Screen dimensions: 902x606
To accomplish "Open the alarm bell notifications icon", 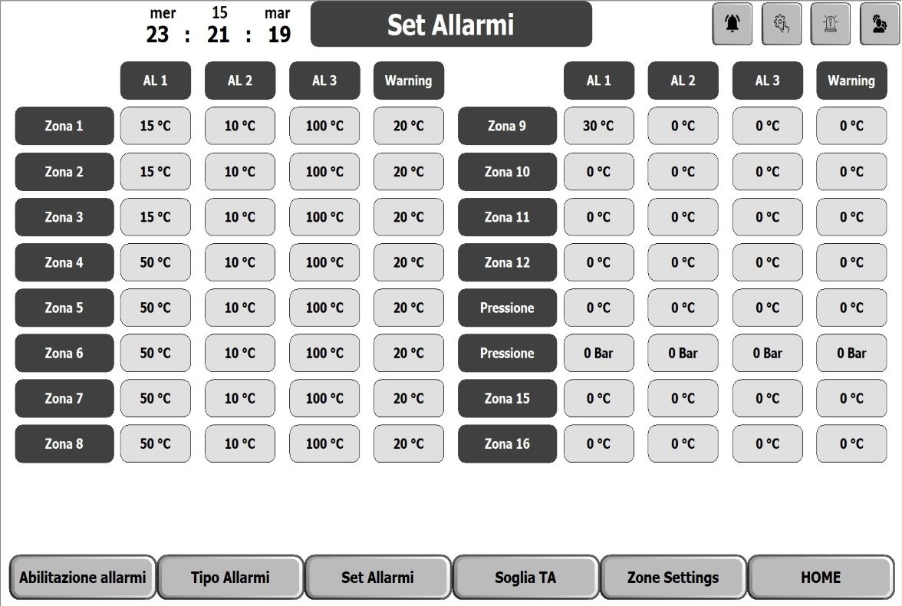I will pyautogui.click(x=732, y=24).
